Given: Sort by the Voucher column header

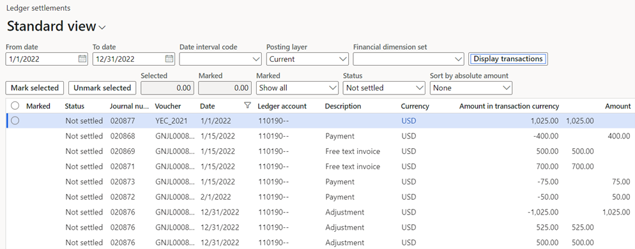Looking at the screenshot, I should click(x=167, y=106).
